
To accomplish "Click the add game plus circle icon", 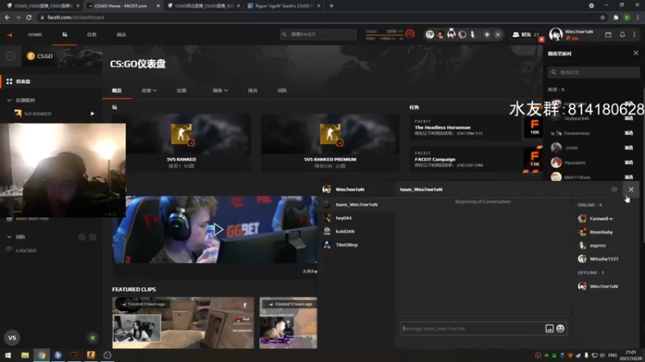I will pyautogui.click(x=10, y=56).
